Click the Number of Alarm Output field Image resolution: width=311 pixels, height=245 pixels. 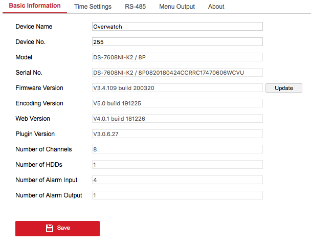point(177,195)
